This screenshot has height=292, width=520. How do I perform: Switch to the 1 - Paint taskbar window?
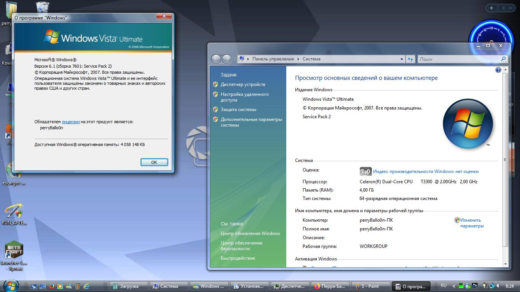click(x=370, y=286)
